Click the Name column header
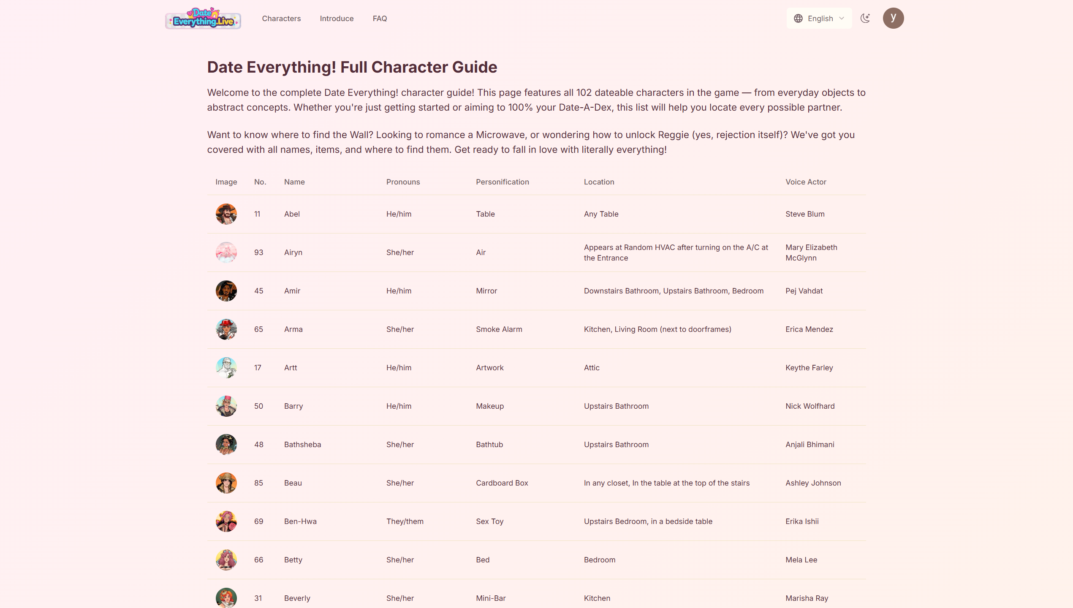The image size is (1073, 608). coord(294,182)
